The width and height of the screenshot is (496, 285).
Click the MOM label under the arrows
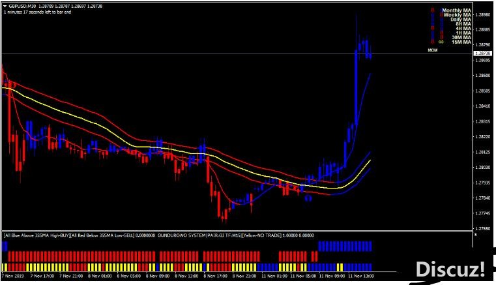[x=432, y=50]
